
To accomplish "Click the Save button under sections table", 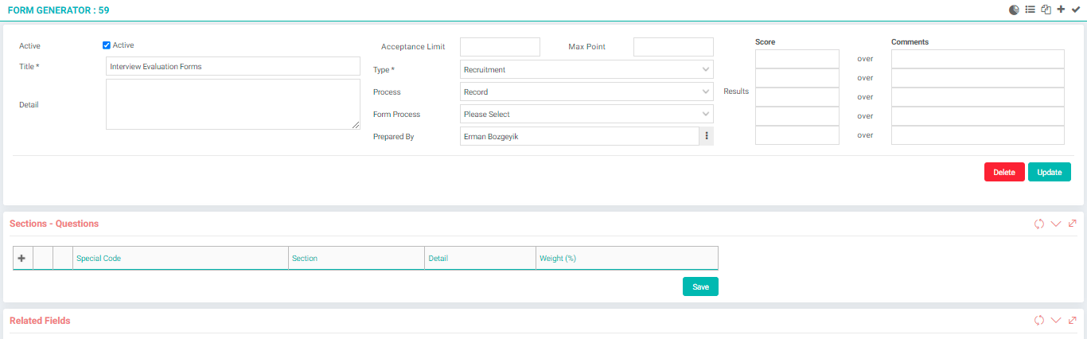I will pyautogui.click(x=700, y=286).
